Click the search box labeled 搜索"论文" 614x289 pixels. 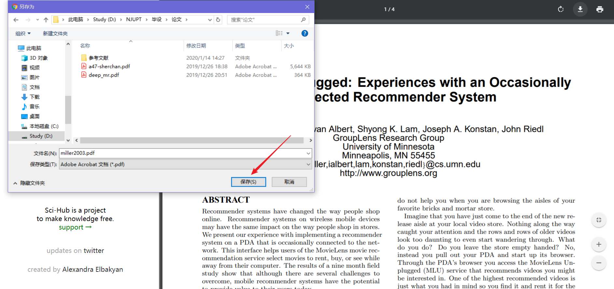pyautogui.click(x=268, y=20)
